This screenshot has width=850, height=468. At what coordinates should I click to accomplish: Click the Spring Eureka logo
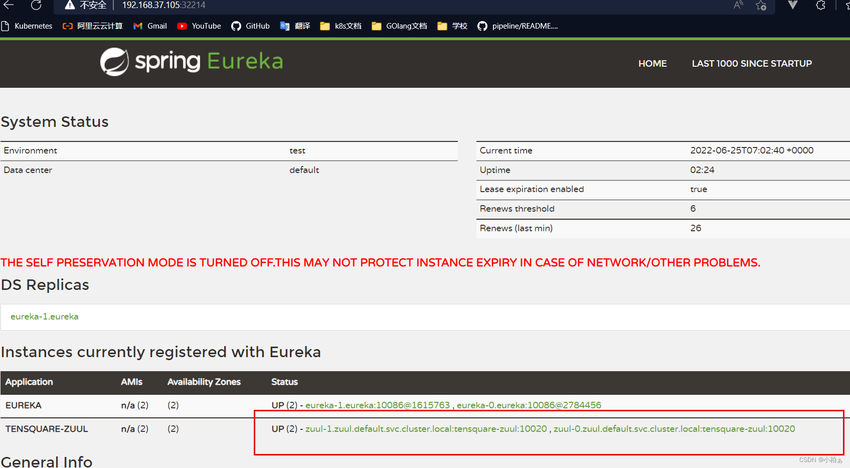click(x=192, y=62)
